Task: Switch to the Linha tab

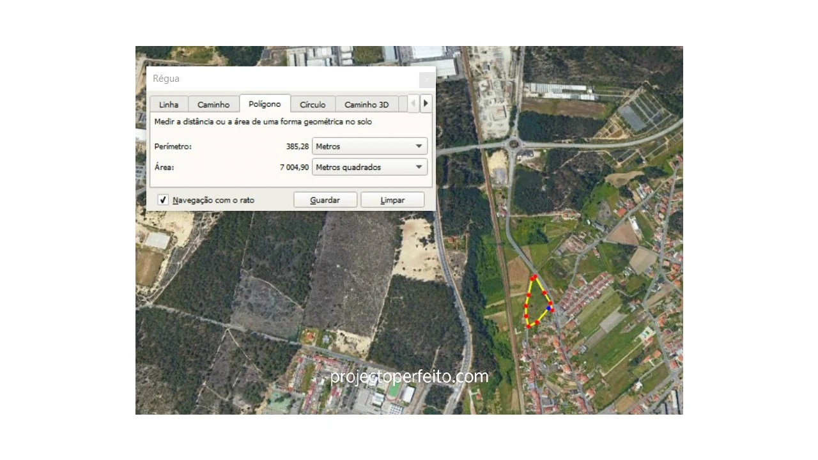Action: coord(169,105)
